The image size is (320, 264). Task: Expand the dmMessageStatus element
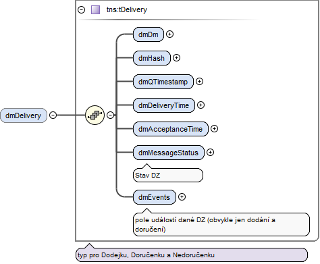click(210, 153)
